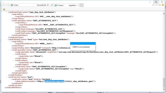
Task: Click the </wsdl:binding> closing tag
Action: point(15,75)
